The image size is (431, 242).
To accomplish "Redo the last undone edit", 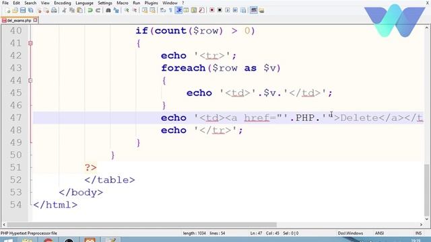I will point(98,11).
